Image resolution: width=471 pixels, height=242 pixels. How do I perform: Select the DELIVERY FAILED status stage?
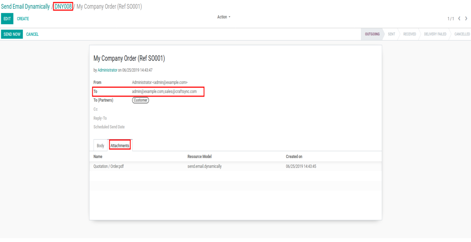[435, 34]
